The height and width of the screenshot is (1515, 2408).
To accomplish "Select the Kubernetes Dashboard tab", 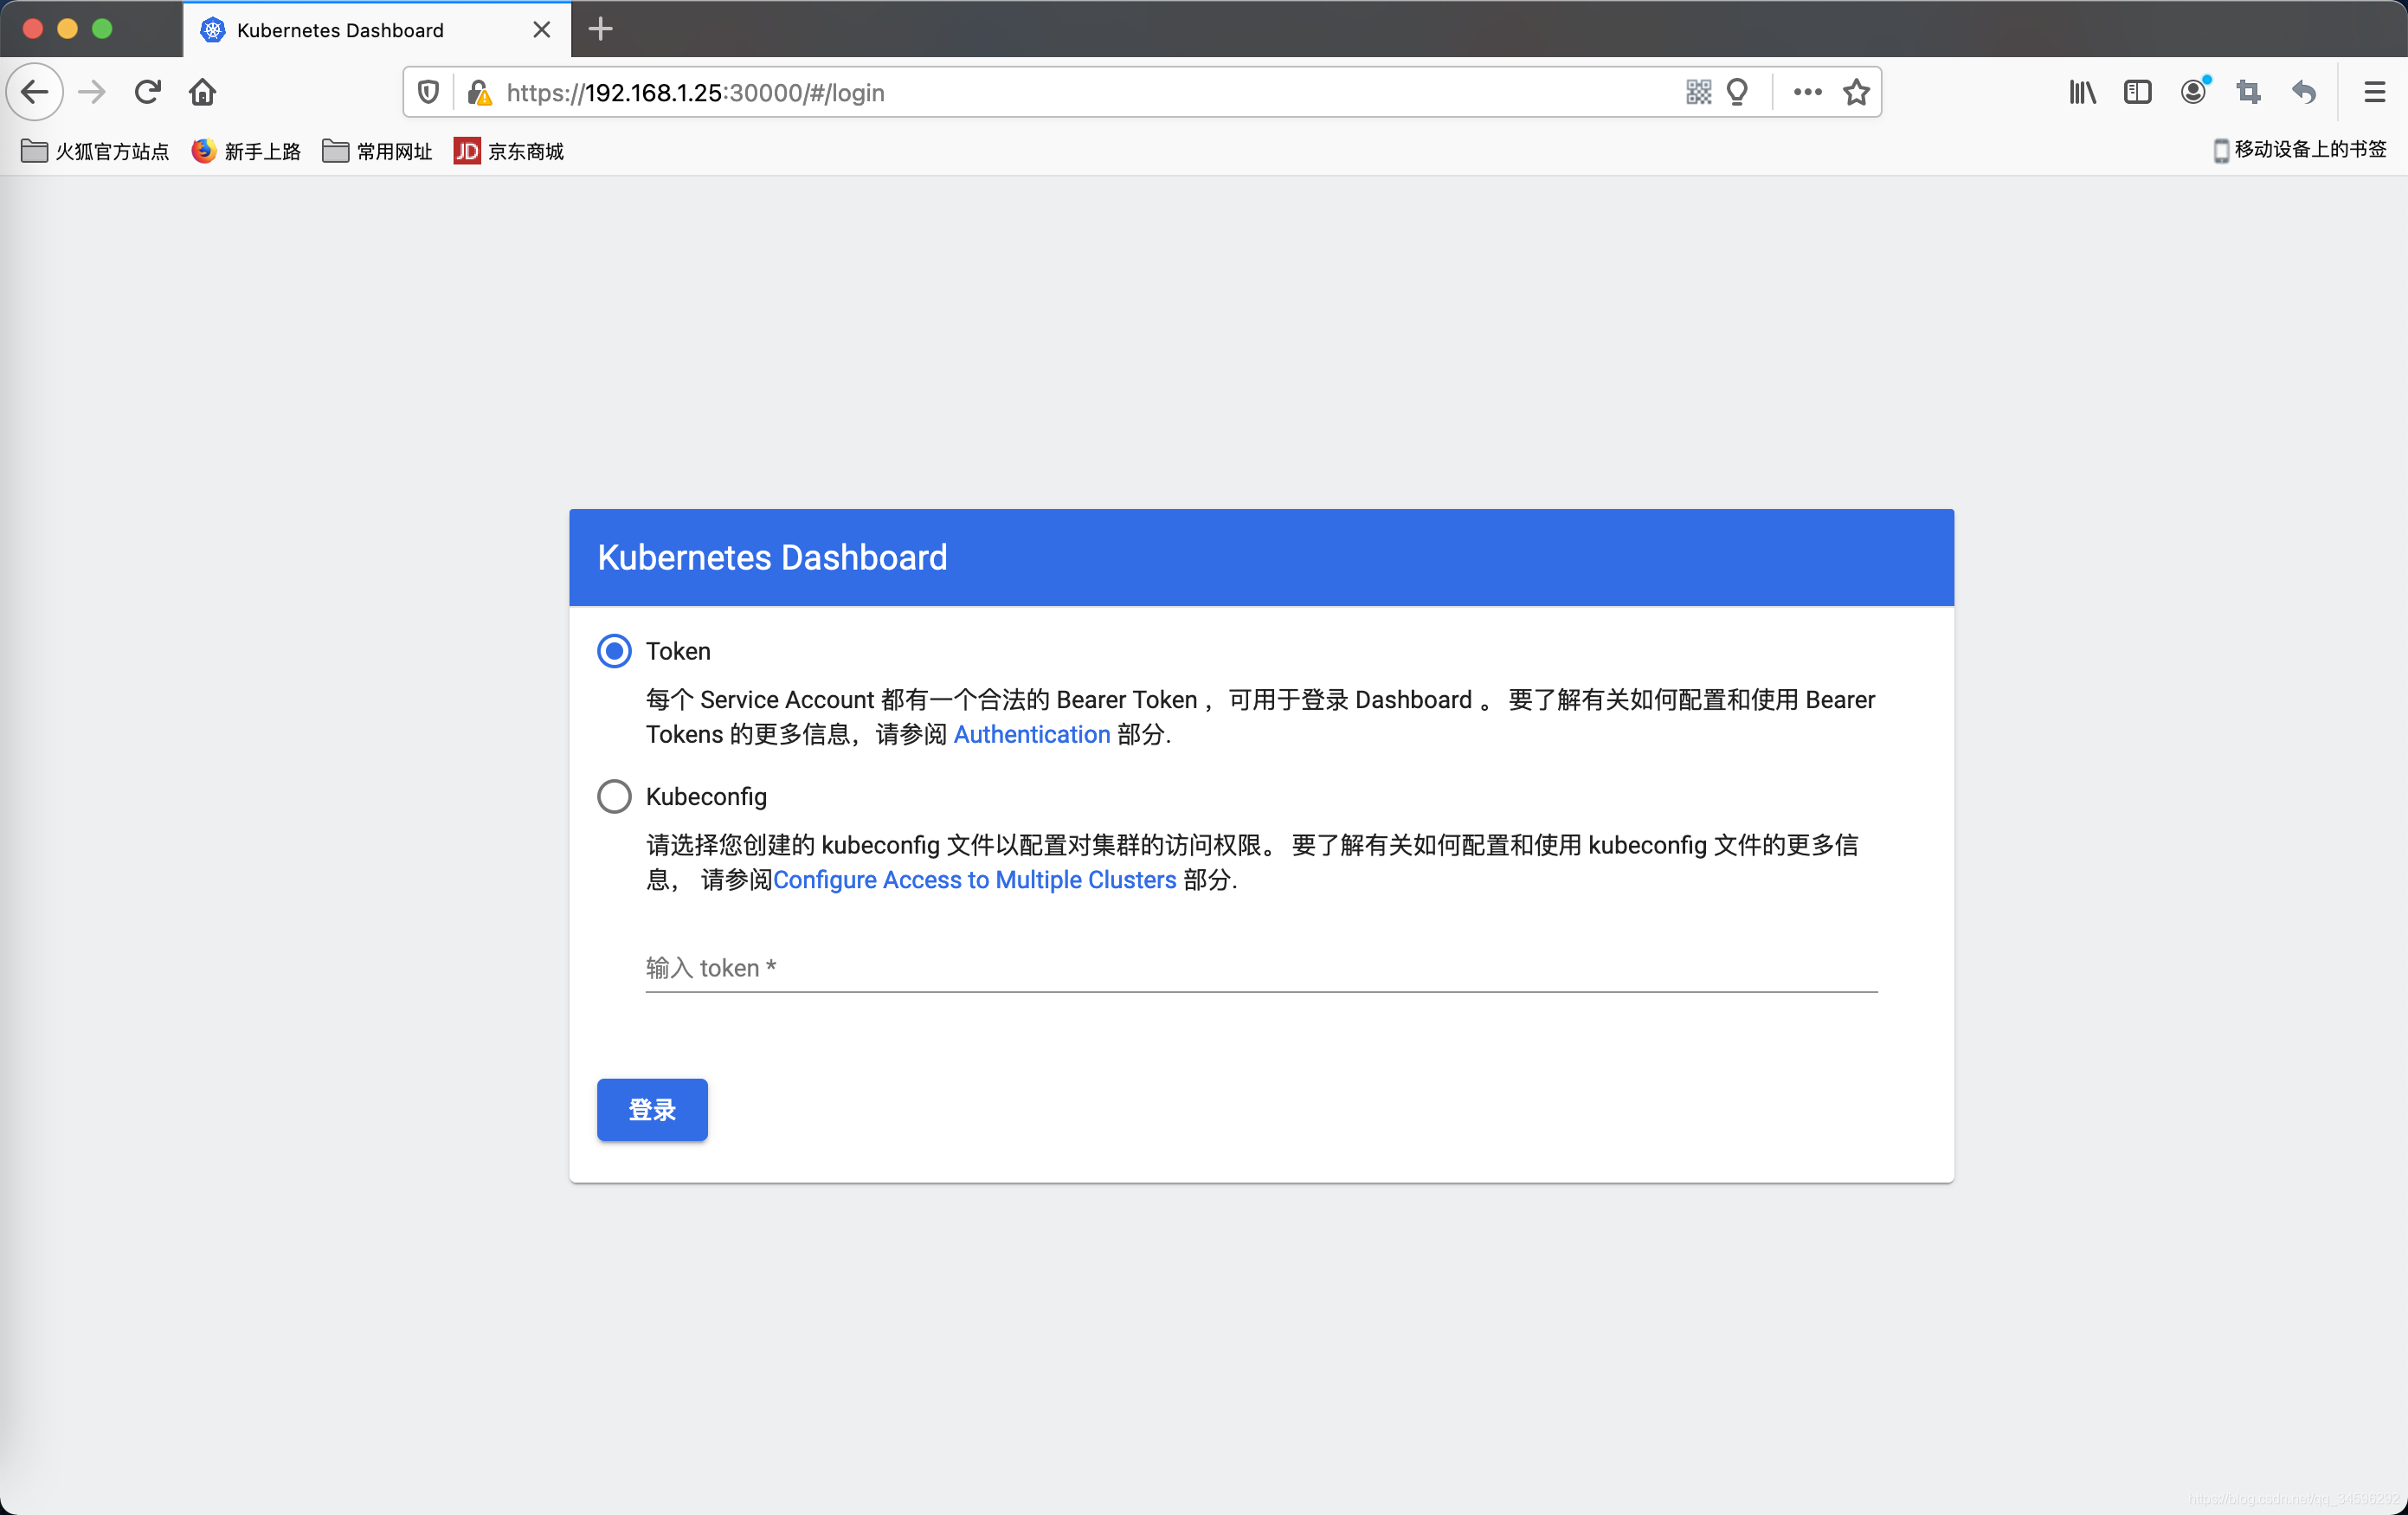I will point(377,30).
